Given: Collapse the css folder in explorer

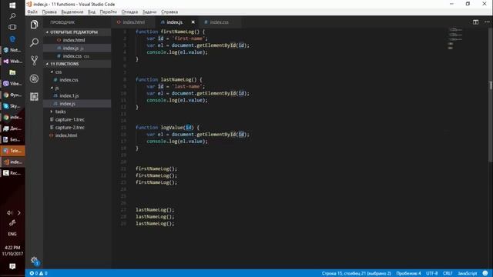Looking at the screenshot, I should [77, 72].
